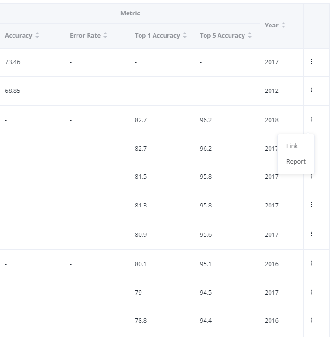
Task: Select Link in the popup menu
Action: tap(292, 146)
